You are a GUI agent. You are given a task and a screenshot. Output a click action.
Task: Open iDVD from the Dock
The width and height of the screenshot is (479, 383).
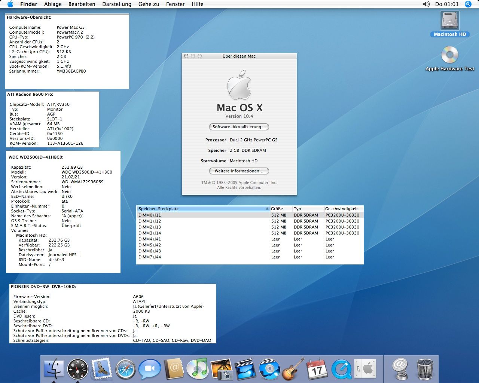click(269, 369)
